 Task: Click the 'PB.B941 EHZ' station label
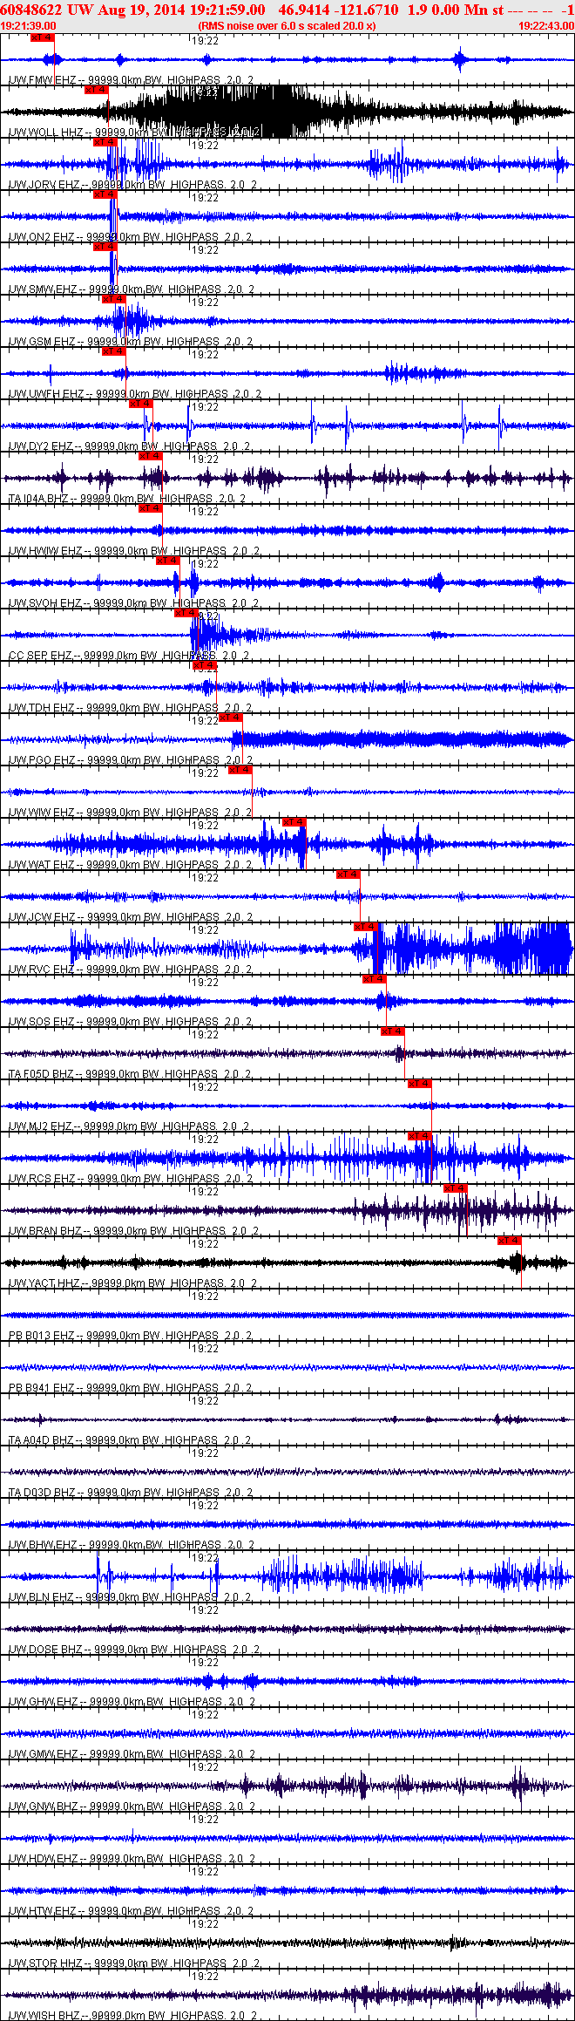pyautogui.click(x=42, y=1388)
